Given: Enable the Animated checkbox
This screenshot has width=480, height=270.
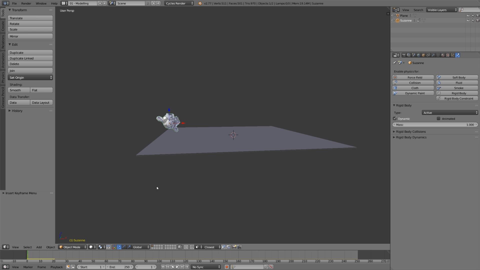Looking at the screenshot, I should tap(438, 118).
